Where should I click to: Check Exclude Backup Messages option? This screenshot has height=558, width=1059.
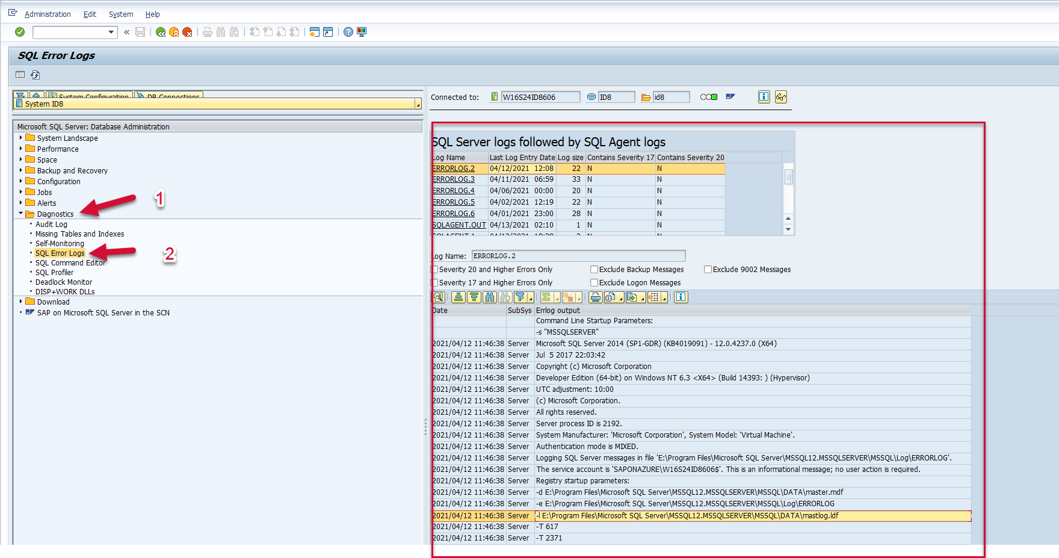[x=594, y=270]
